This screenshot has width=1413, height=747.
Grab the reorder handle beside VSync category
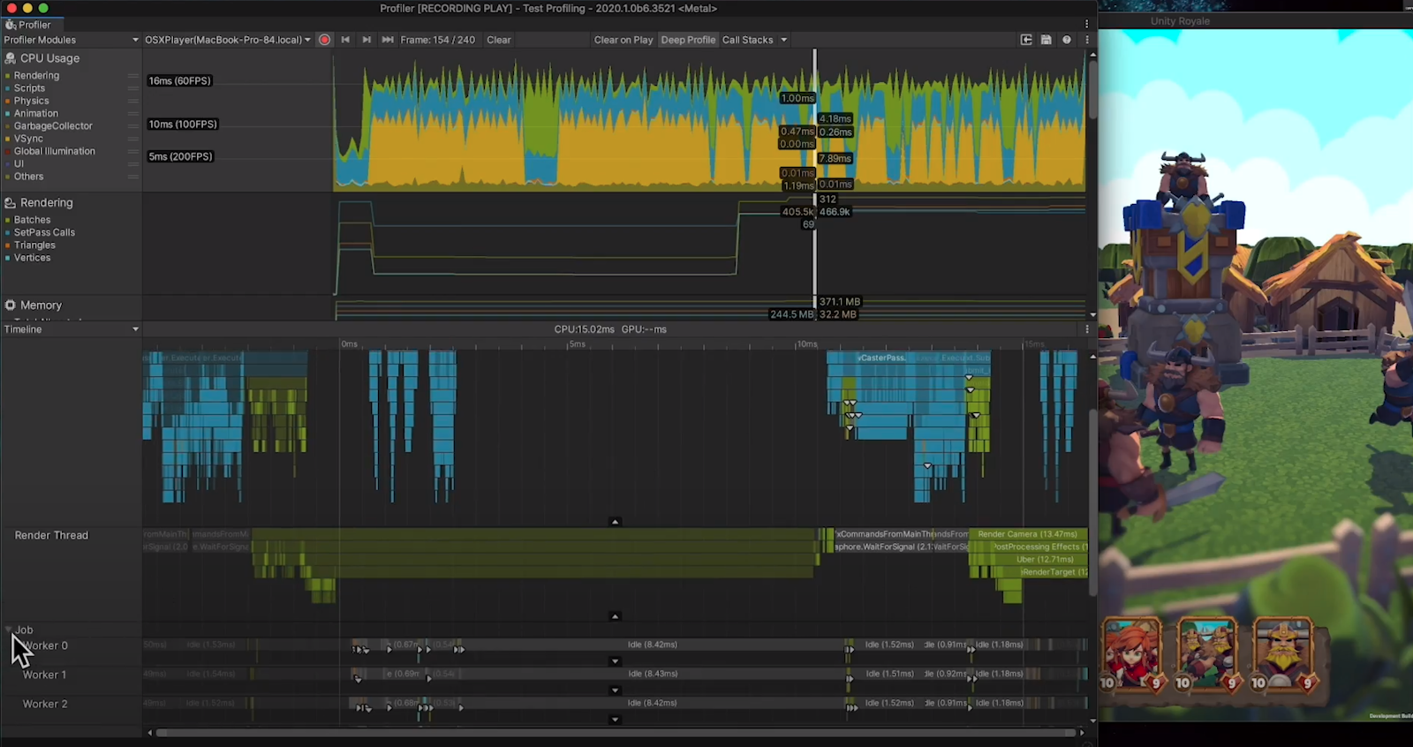pos(133,139)
